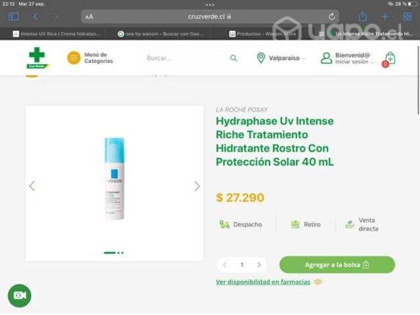Open the Cruz Verde logo home
This screenshot has width=420, height=315.
coord(37,57)
